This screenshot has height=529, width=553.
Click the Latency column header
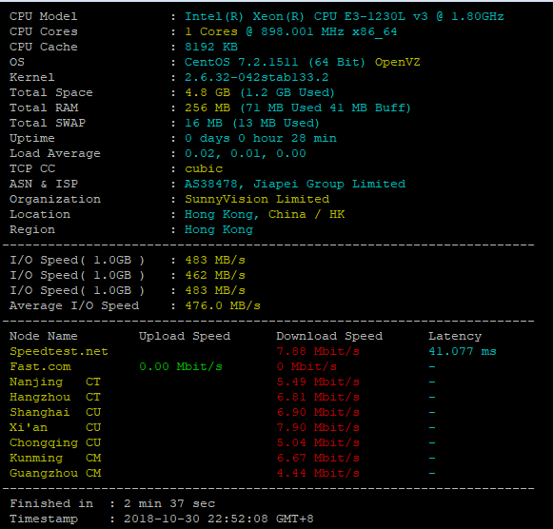click(x=455, y=336)
